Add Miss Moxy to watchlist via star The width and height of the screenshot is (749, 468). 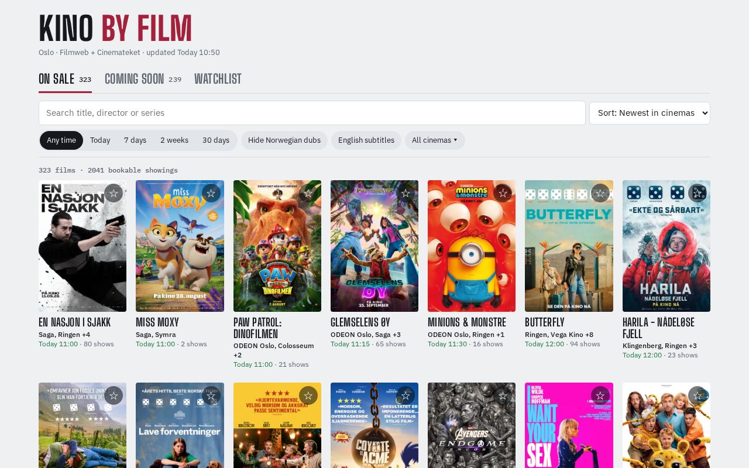coord(211,193)
